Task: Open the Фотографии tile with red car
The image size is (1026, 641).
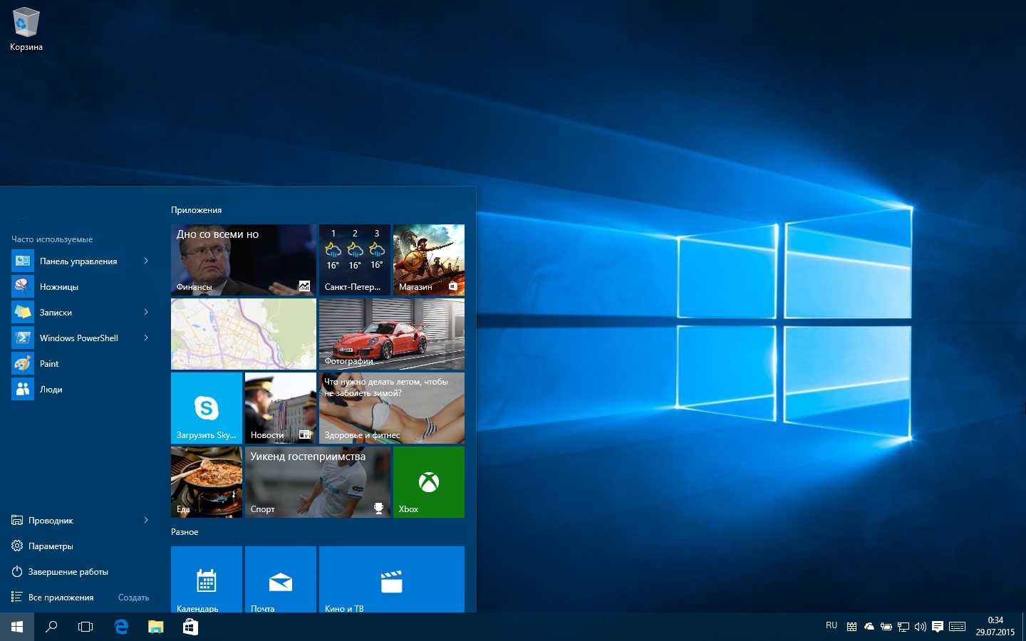Action: pyautogui.click(x=391, y=334)
